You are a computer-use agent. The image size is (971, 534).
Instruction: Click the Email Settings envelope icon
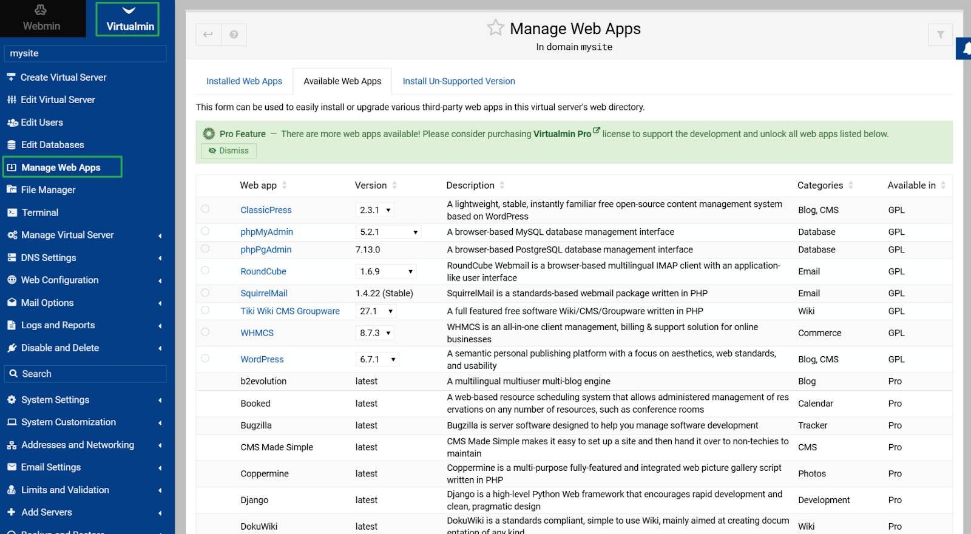pyautogui.click(x=12, y=467)
